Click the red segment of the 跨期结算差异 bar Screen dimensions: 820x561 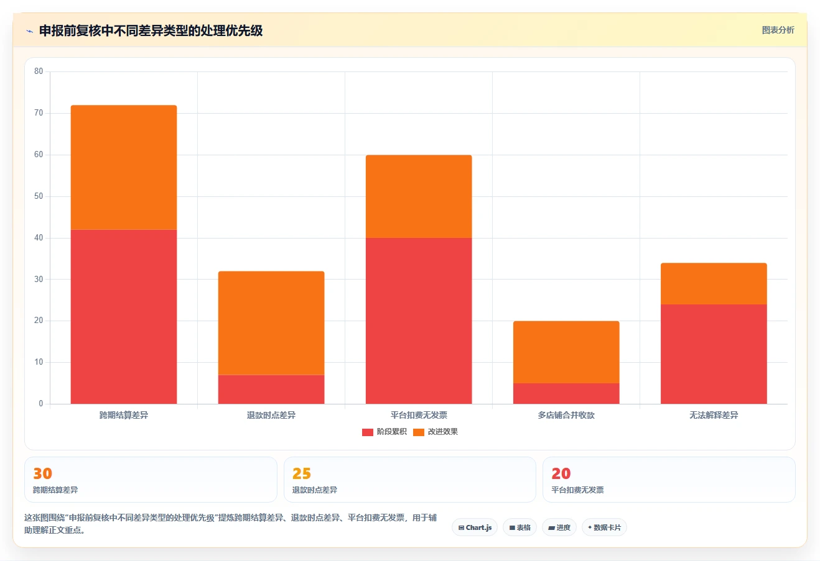[124, 317]
